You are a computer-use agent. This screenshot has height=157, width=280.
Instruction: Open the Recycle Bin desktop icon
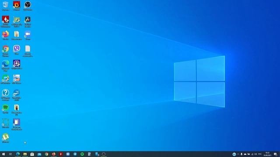click(x=6, y=5)
